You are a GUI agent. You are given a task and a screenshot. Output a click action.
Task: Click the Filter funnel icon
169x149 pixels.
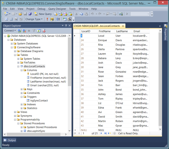click(34, 31)
